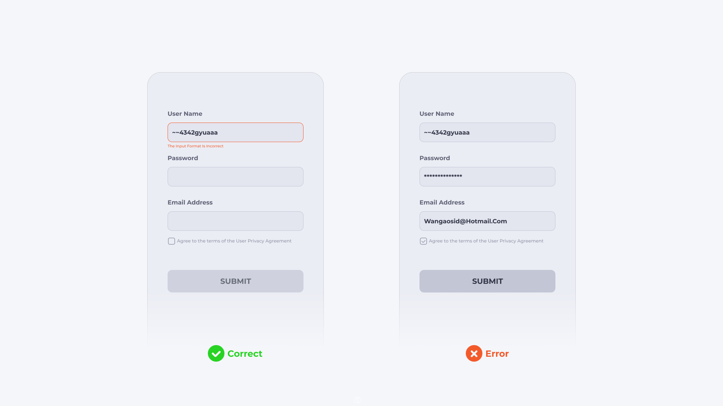This screenshot has width=723, height=406.
Task: Click the 'The Input Format Is Incorrect' message
Action: 195,146
